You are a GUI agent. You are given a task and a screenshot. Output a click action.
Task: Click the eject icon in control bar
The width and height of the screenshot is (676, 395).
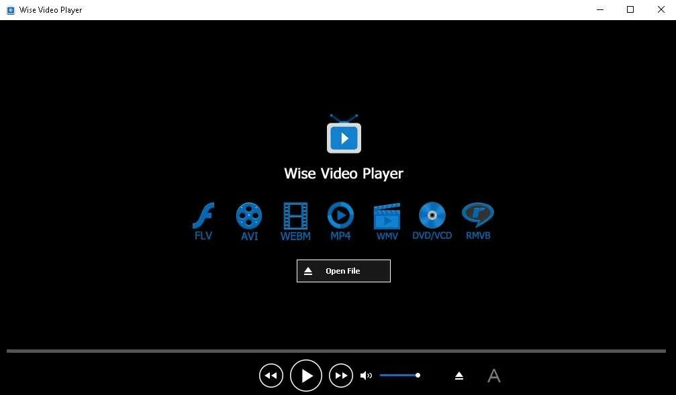(x=459, y=376)
